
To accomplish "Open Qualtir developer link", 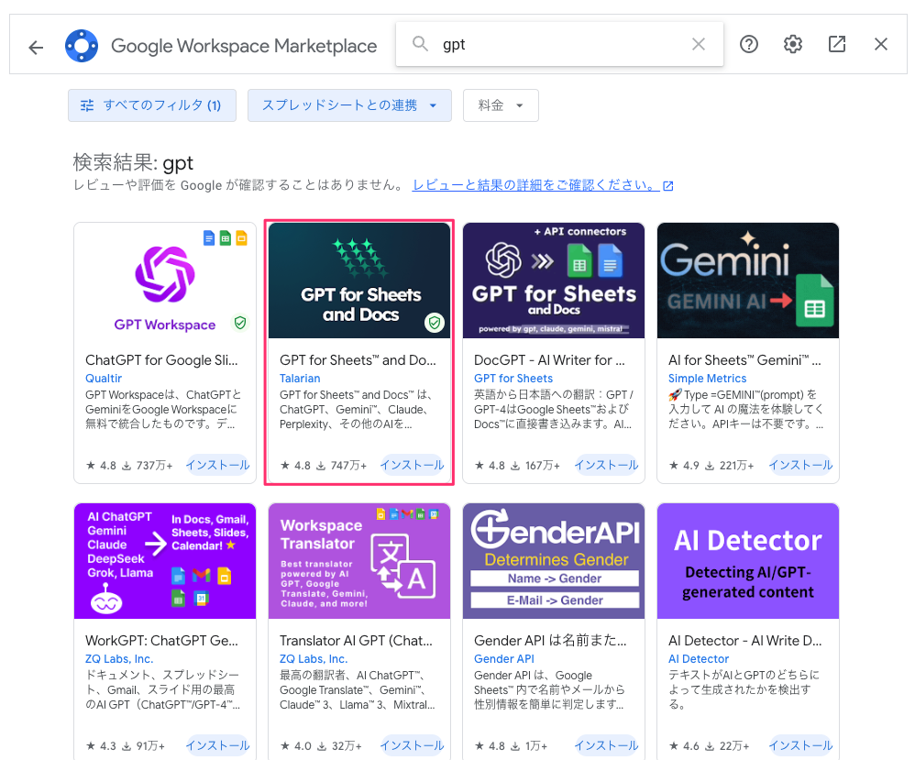I will [x=104, y=379].
